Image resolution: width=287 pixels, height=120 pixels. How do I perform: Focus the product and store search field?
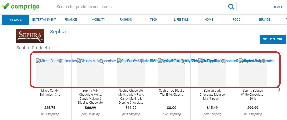[141, 7]
